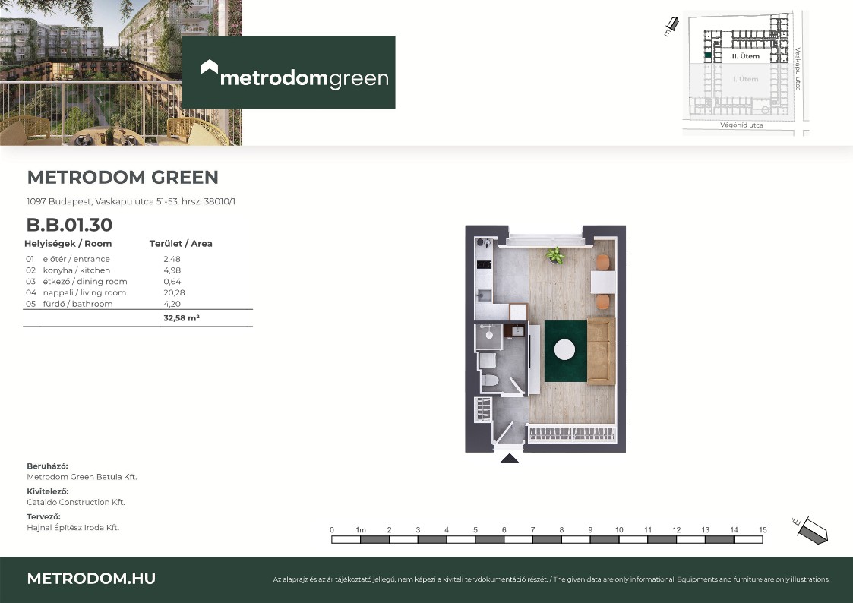Image resolution: width=853 pixels, height=603 pixels.
Task: Select the 'nappali / living room' row label
Action: pyautogui.click(x=84, y=292)
